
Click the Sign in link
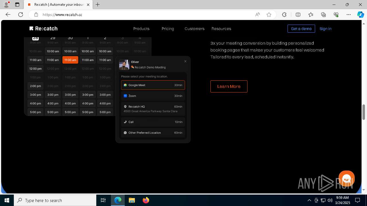[x=325, y=29]
